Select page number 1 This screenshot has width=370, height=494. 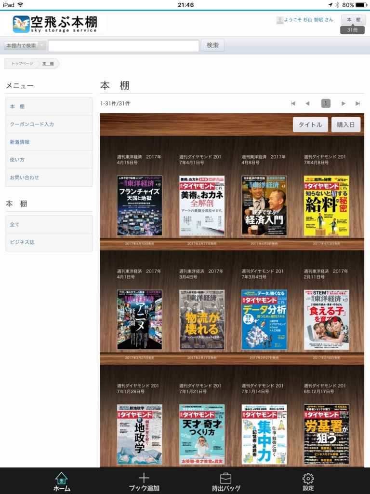[x=326, y=103]
